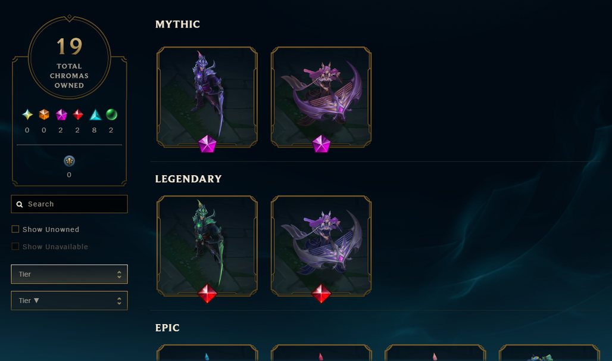
Task: Click the search magnifier icon
Action: point(20,204)
